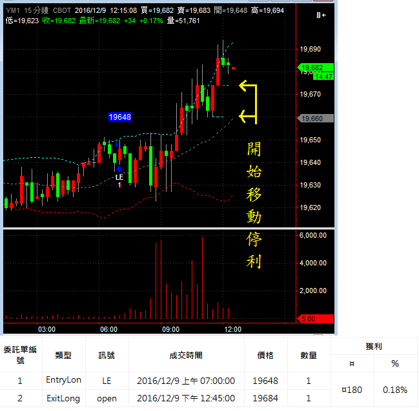This screenshot has width=419, height=411.
Task: Click the 價格 column header
Action: (265, 355)
